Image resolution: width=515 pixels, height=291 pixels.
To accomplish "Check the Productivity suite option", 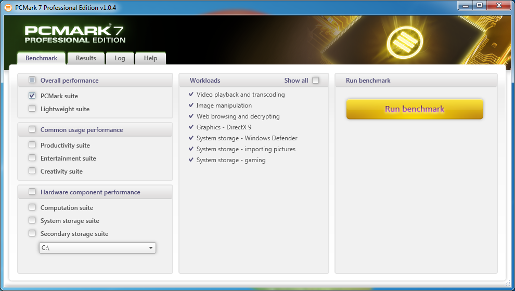I will click(32, 144).
